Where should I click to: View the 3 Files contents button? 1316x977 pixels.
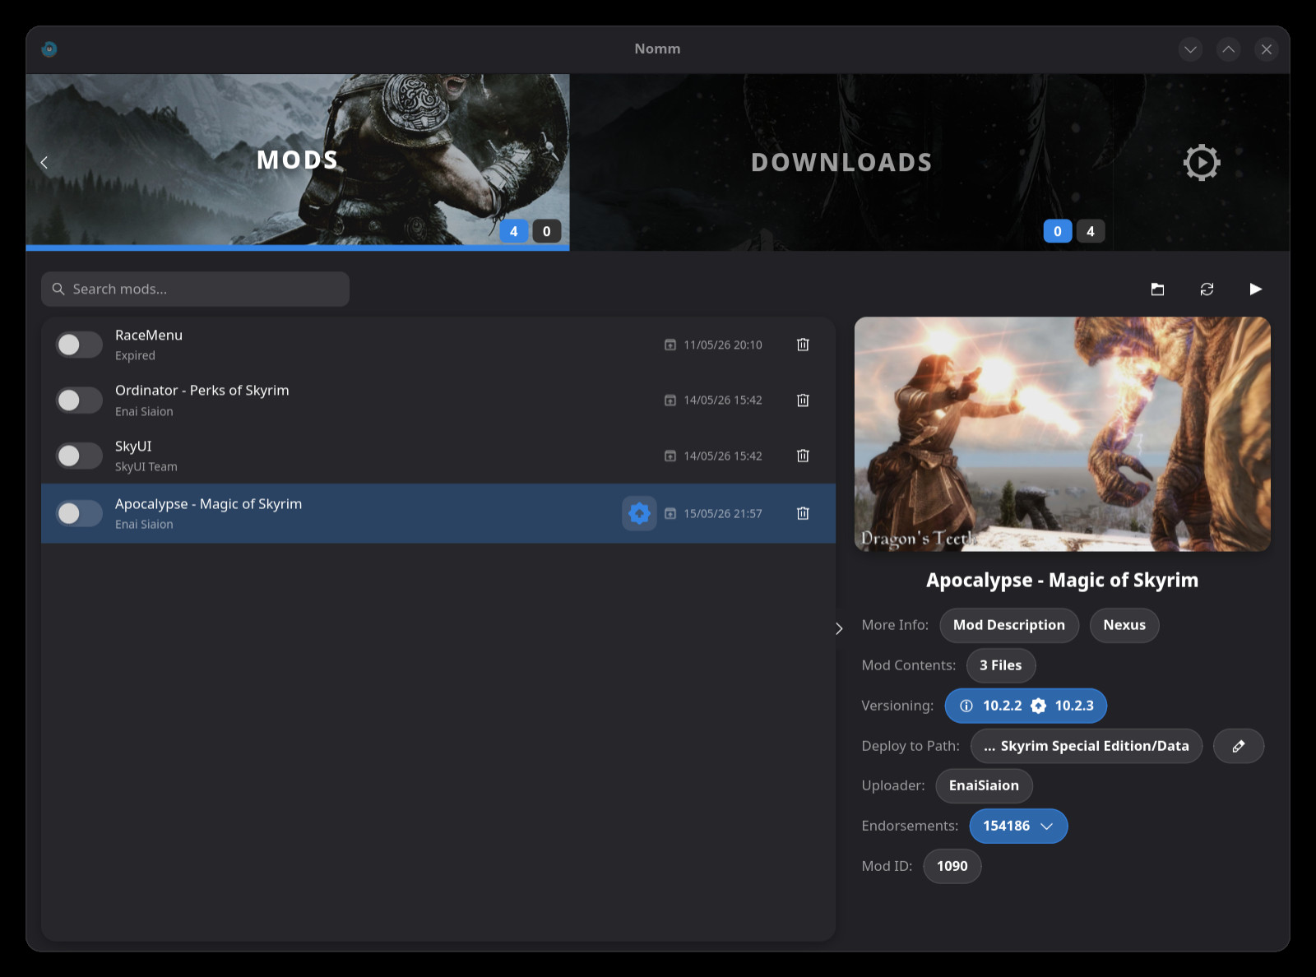point(1001,665)
